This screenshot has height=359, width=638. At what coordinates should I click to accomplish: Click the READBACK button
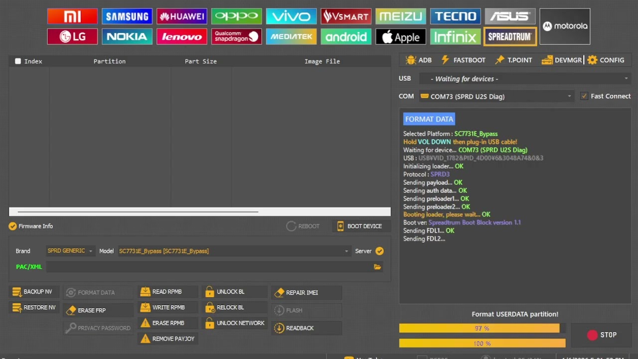coord(307,328)
